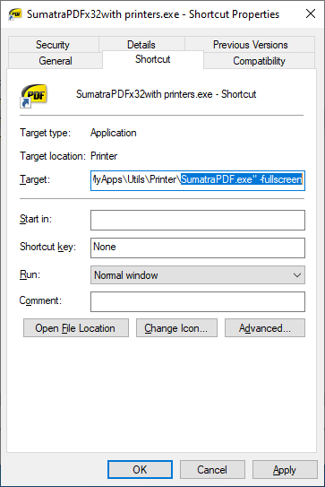Switch to the Security tab
Viewport: 325px width, 487px height.
(x=53, y=45)
